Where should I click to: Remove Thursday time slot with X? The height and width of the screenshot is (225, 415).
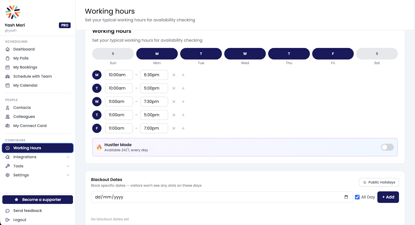pyautogui.click(x=174, y=115)
